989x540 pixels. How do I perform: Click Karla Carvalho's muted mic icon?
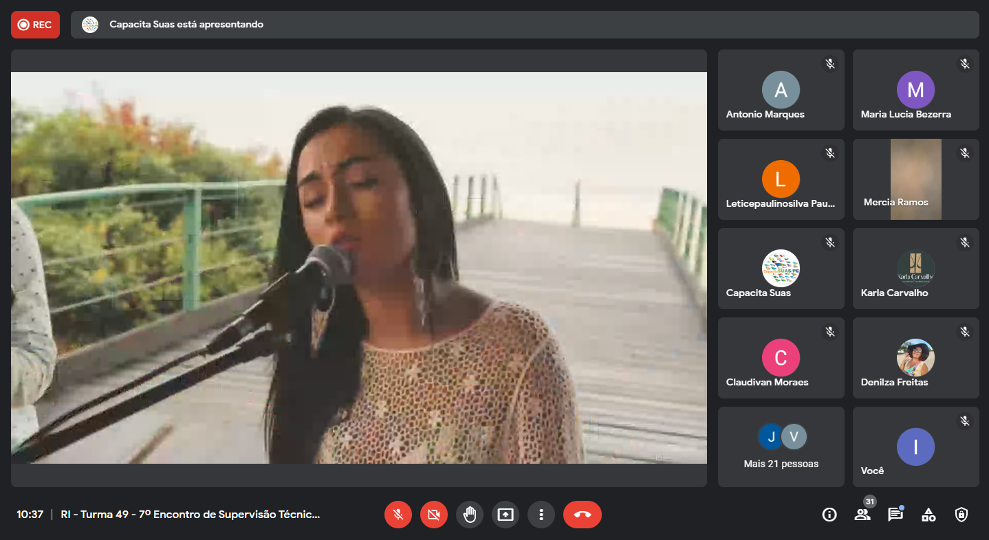[965, 243]
